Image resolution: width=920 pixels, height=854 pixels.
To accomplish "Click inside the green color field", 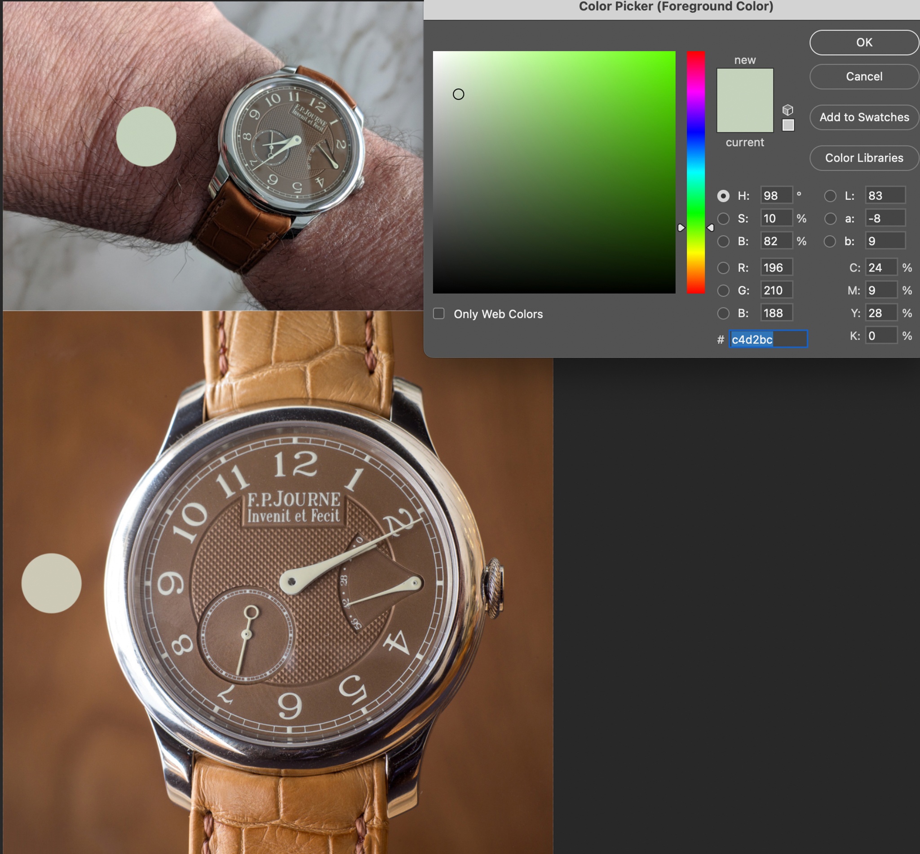I will click(554, 172).
